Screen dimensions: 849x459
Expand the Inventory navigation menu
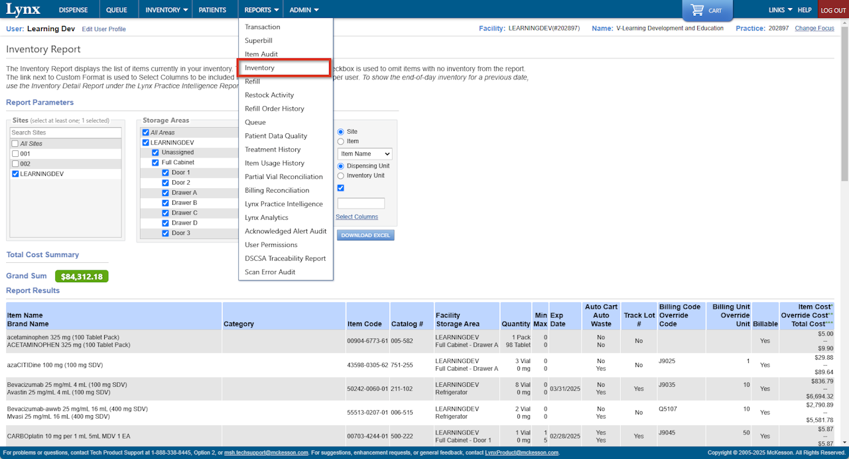click(166, 10)
